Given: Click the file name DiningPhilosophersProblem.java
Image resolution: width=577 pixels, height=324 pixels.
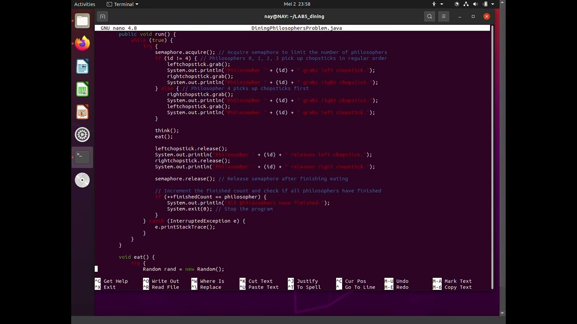Looking at the screenshot, I should [297, 28].
